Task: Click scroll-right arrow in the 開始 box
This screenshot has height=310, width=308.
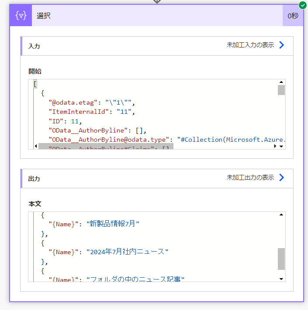Action: pos(275,146)
